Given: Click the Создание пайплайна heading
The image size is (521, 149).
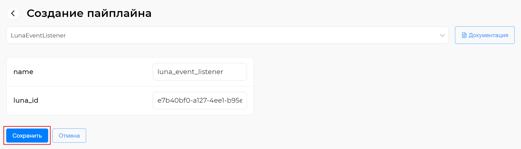Looking at the screenshot, I should (x=89, y=13).
